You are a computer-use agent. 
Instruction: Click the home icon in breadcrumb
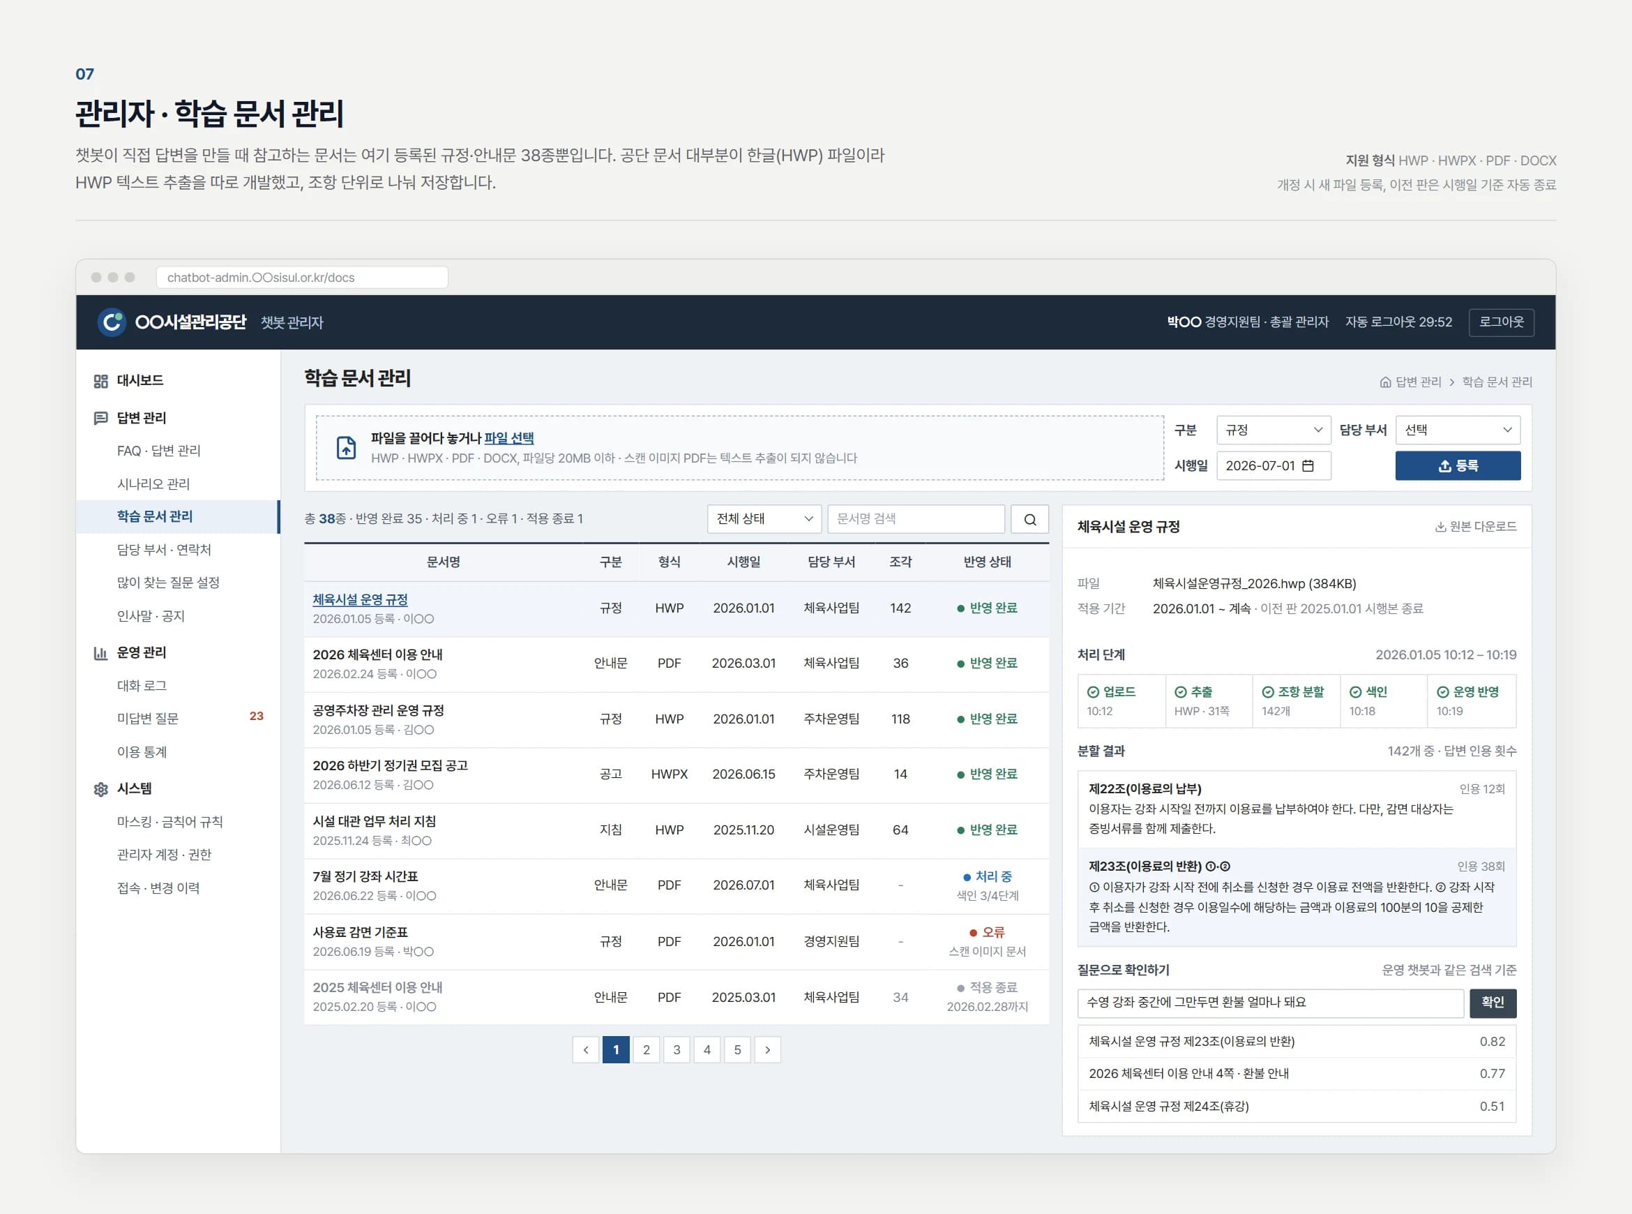point(1385,382)
